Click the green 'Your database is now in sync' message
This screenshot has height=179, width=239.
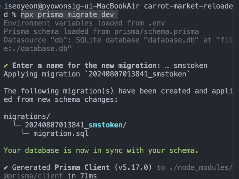[101, 150]
